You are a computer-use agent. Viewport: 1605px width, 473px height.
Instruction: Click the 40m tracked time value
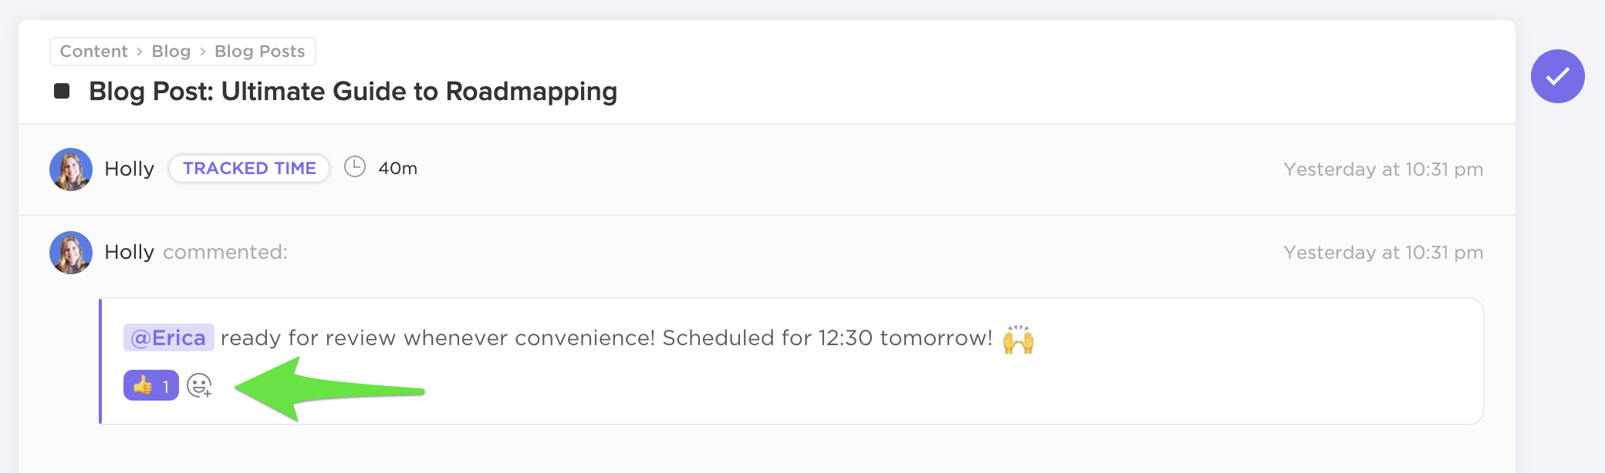pos(397,168)
